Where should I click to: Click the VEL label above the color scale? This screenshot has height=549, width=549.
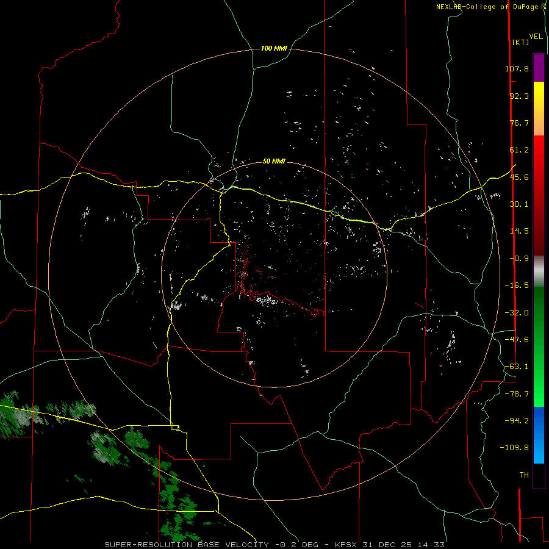coord(536,37)
